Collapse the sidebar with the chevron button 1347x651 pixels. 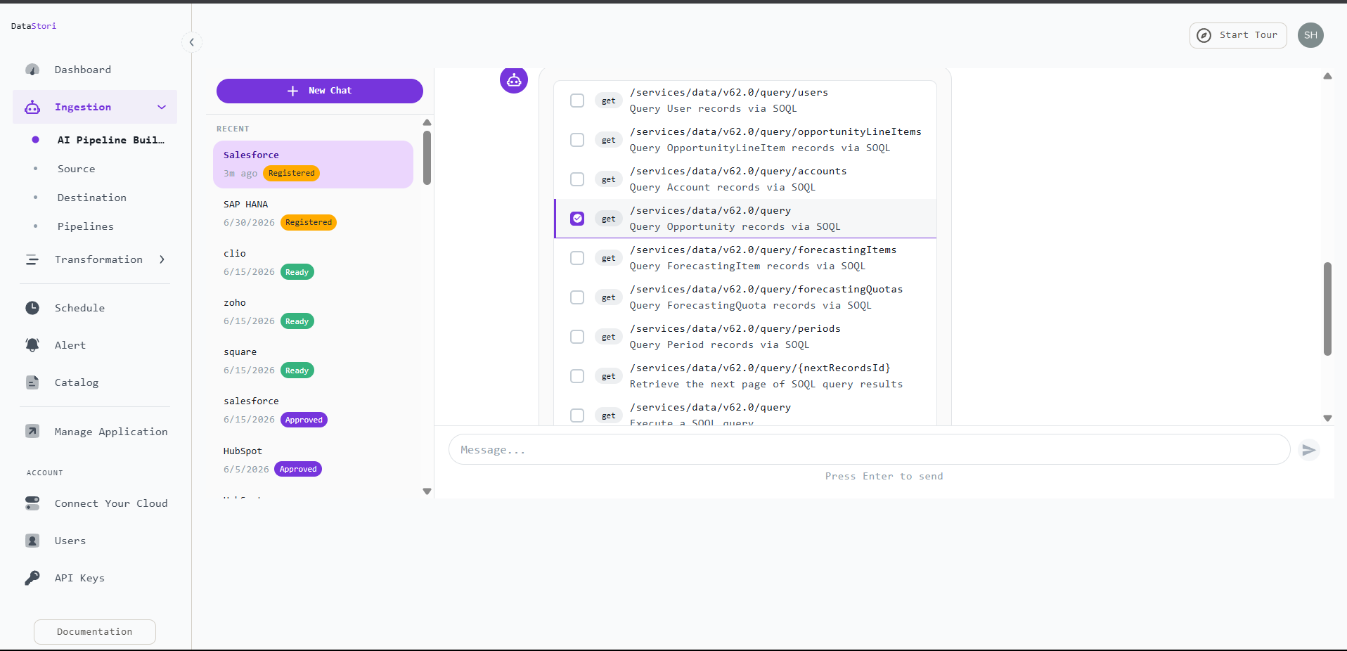click(x=191, y=42)
